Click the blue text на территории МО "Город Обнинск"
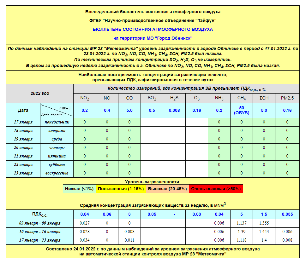Image resolution: width=306 pixels, height=263 pixels. tap(153, 38)
